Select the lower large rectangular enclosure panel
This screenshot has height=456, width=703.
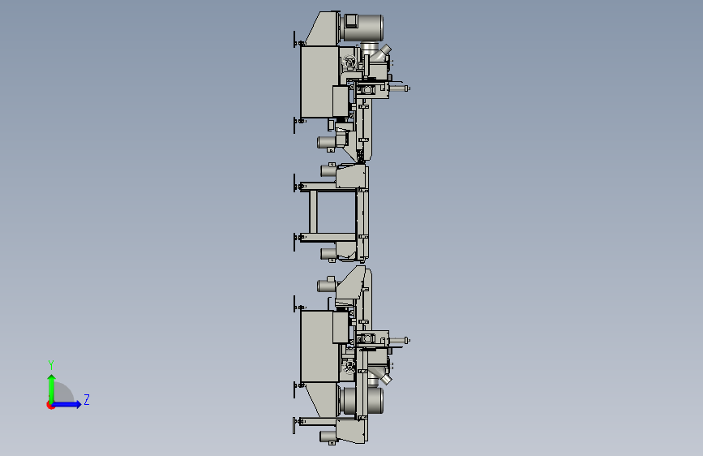[319, 346]
